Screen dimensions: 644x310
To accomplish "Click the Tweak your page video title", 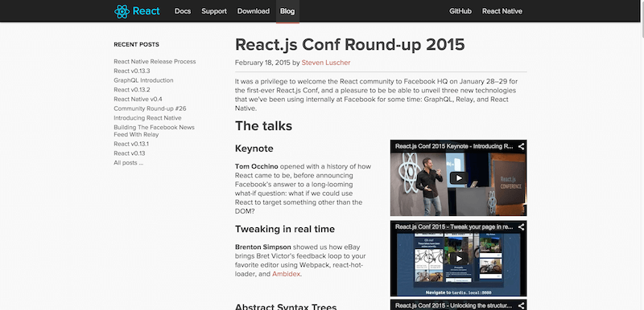I will (x=454, y=226).
